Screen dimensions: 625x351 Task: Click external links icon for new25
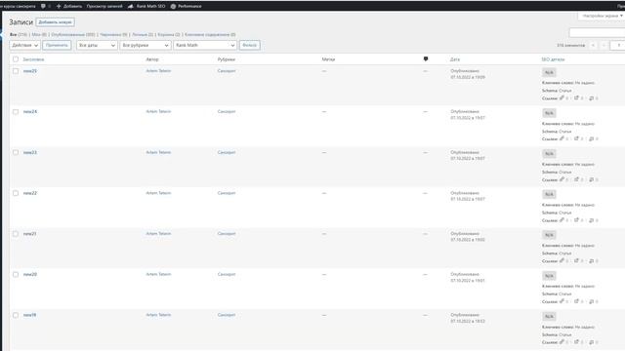click(x=576, y=97)
